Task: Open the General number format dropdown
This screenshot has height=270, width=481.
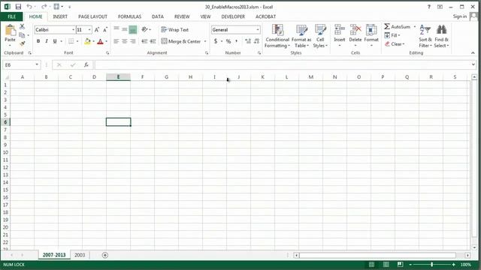Action: click(x=258, y=30)
